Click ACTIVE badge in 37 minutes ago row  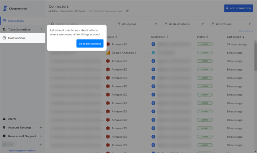204,44
